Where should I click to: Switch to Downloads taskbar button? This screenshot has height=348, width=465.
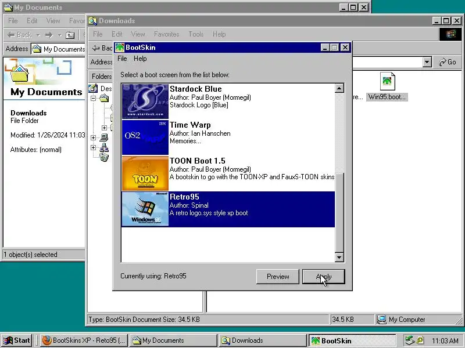(263, 340)
